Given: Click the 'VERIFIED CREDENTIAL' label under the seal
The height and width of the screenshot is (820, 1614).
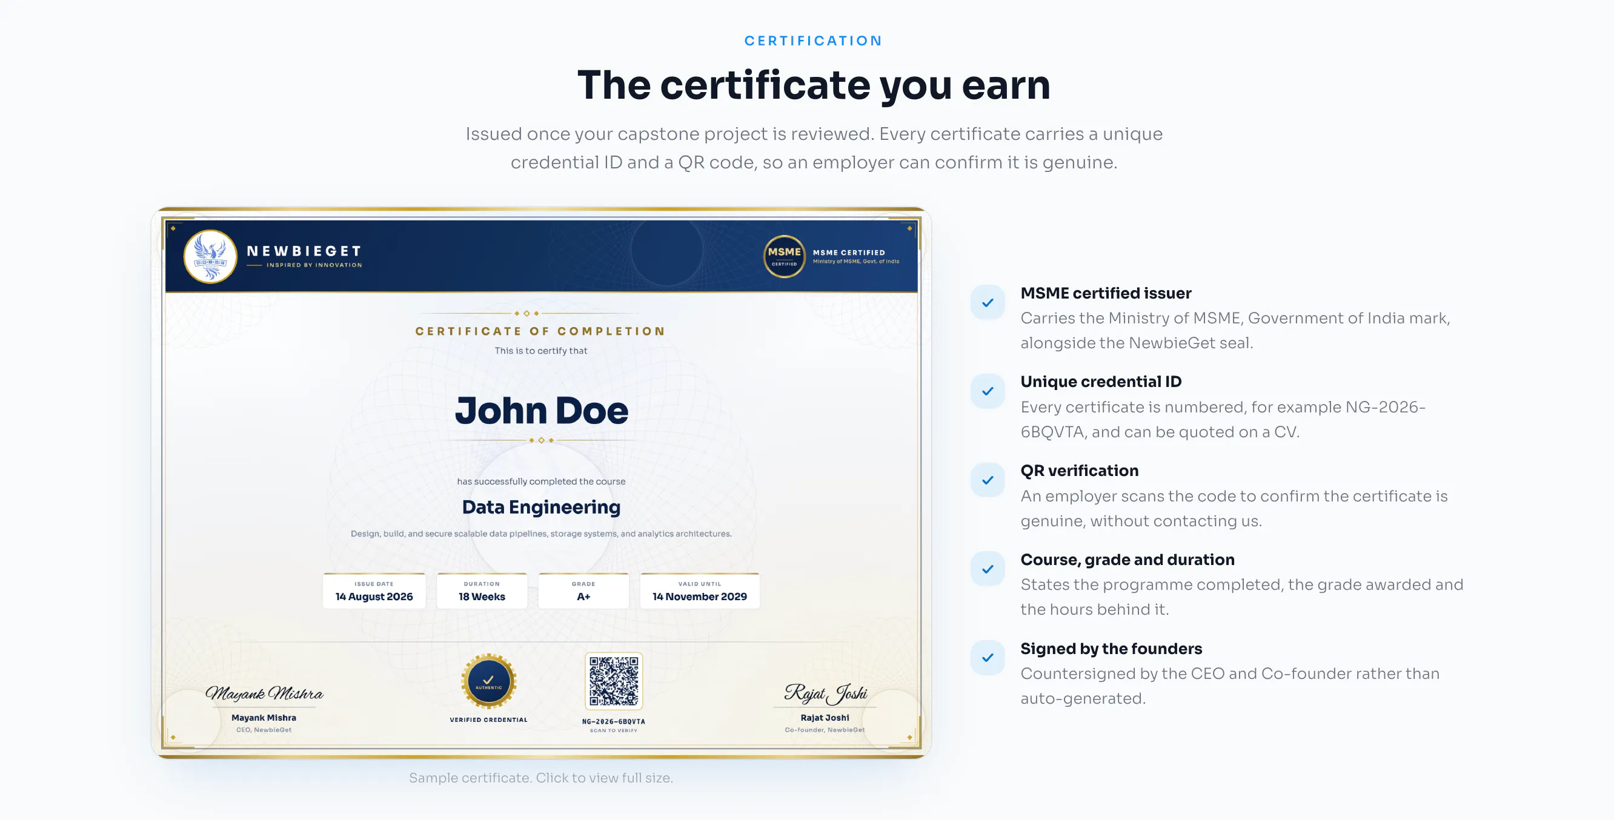Looking at the screenshot, I should [x=489, y=719].
